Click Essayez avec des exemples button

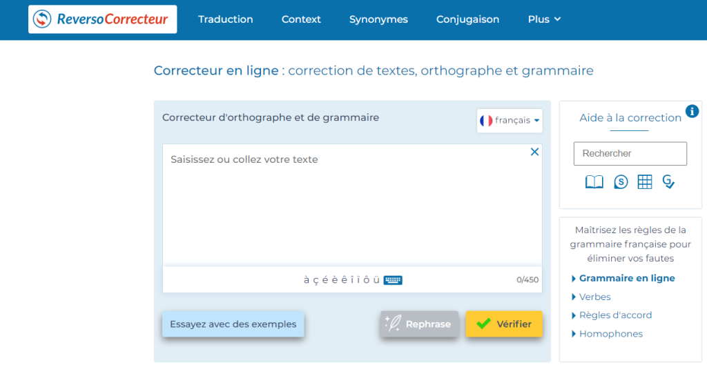click(x=233, y=324)
